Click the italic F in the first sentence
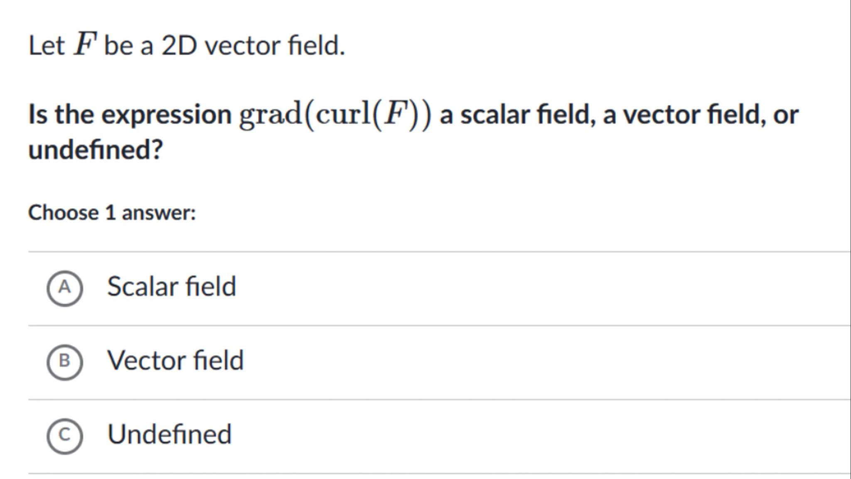The width and height of the screenshot is (851, 479). pos(84,44)
